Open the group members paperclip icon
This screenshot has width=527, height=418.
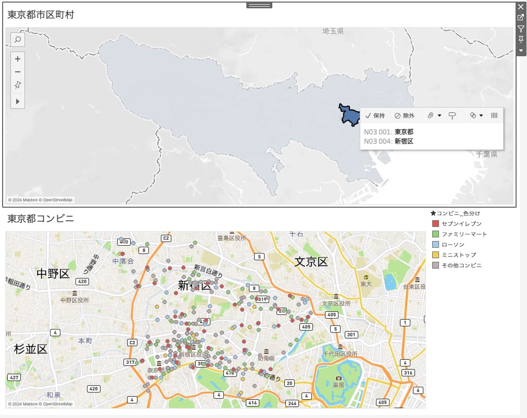(x=431, y=116)
